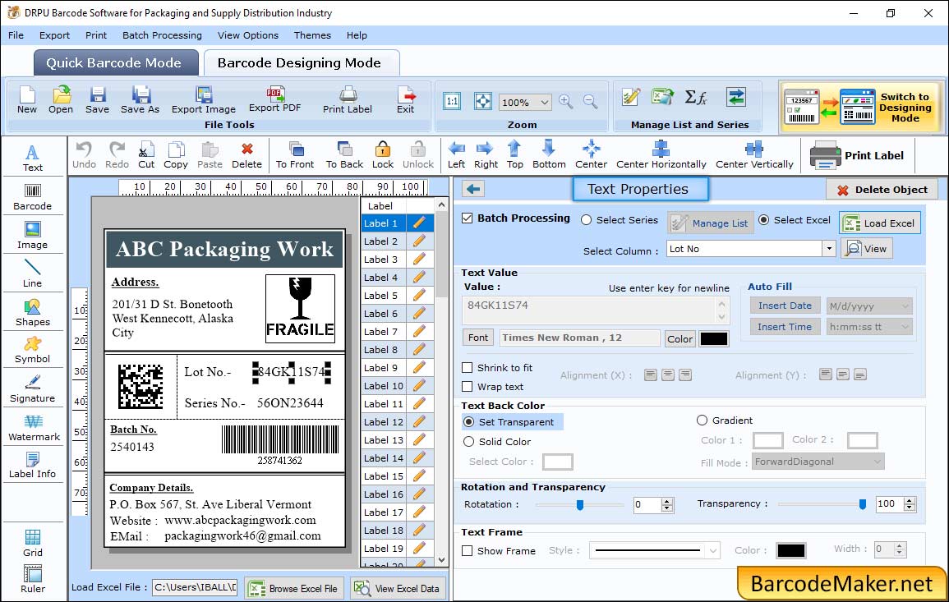Image resolution: width=949 pixels, height=602 pixels.
Task: Select the Select Series radio button
Action: click(x=586, y=219)
